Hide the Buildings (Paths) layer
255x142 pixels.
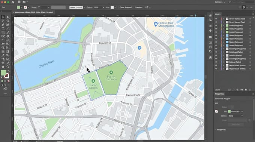[216, 52]
